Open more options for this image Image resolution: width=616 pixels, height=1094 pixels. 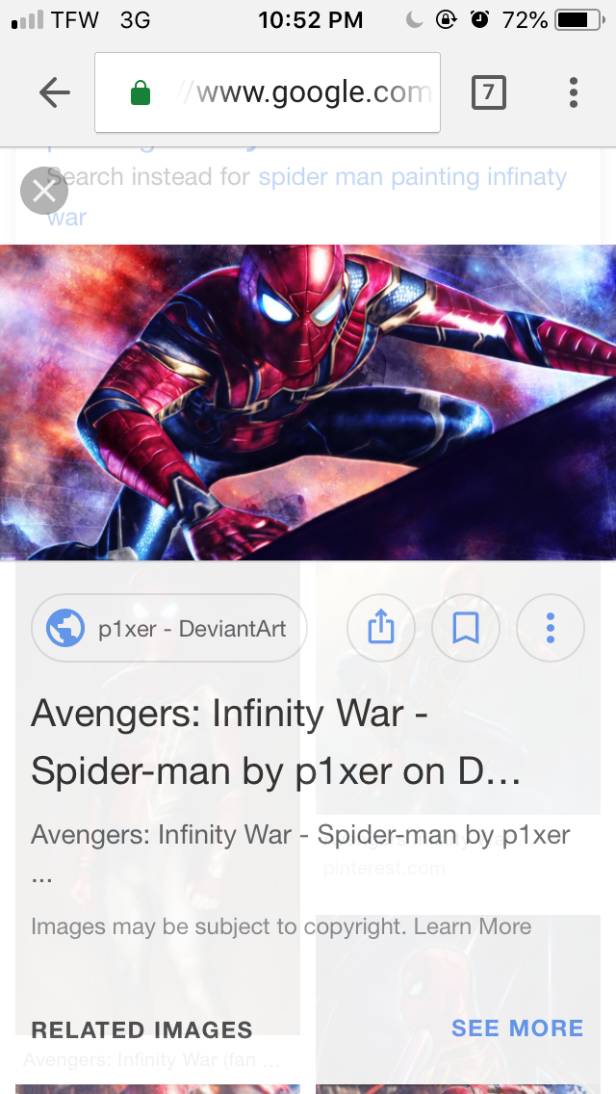point(551,628)
